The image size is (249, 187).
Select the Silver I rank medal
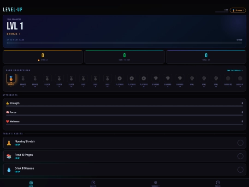point(47,78)
